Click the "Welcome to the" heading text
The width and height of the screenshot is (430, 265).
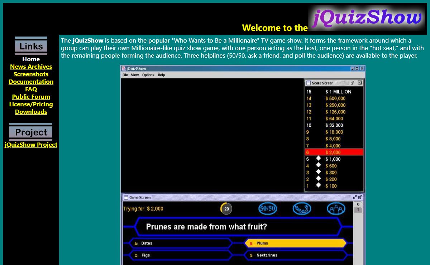(275, 28)
